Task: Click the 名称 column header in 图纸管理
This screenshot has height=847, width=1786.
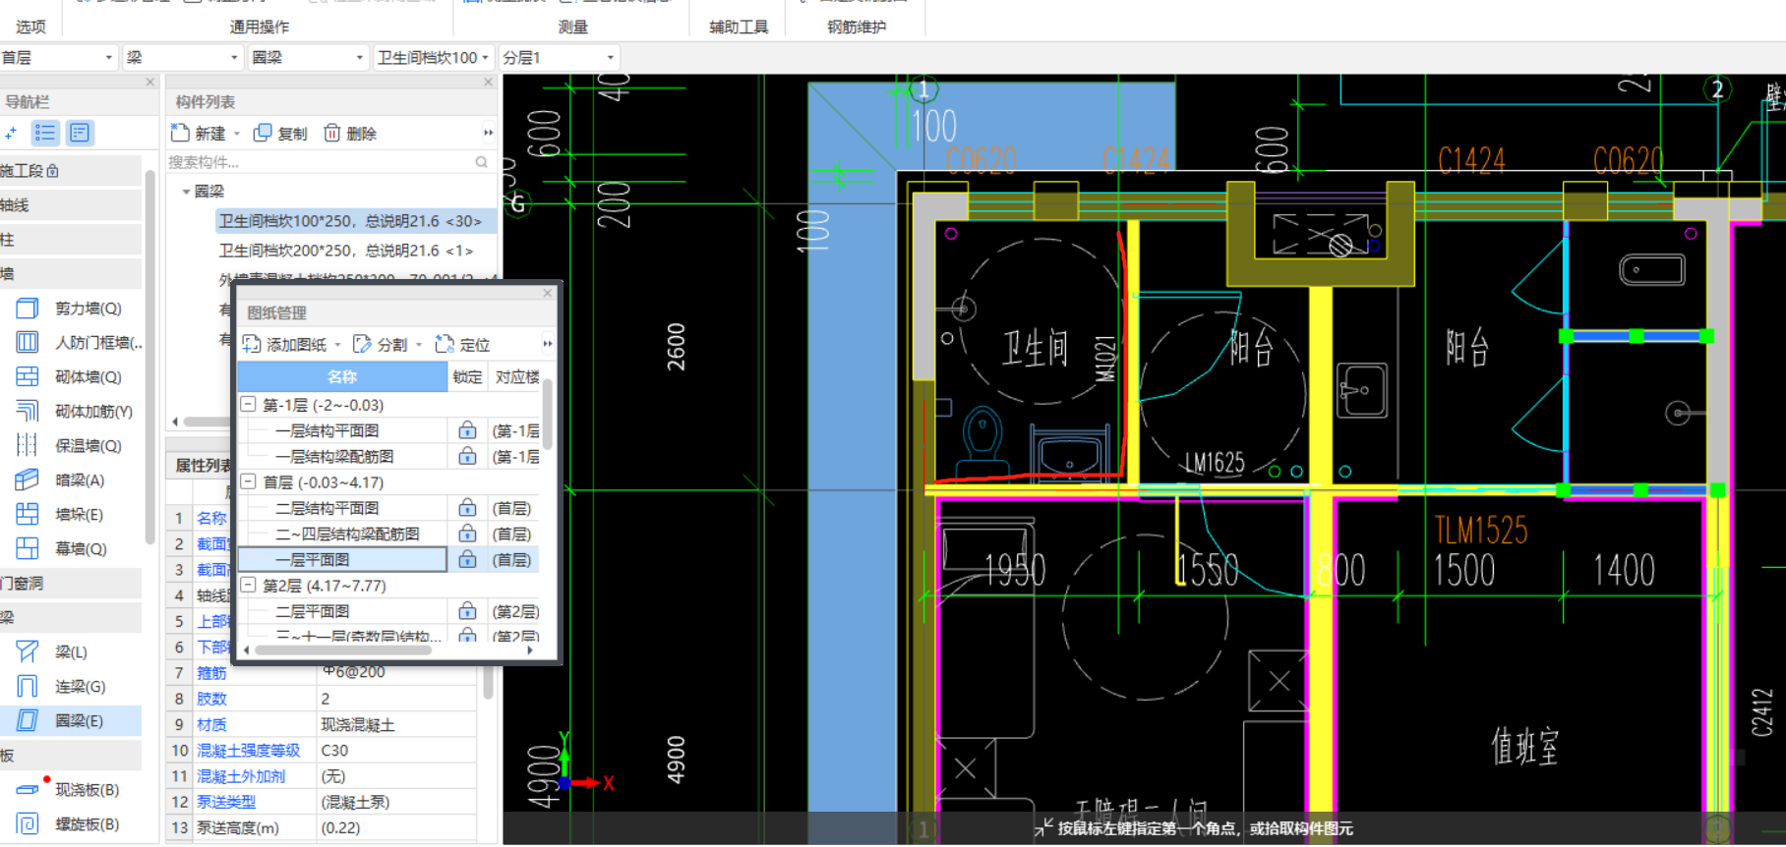Action: [x=342, y=376]
